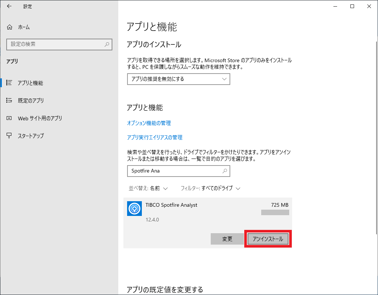Click the Spotfire Ana app search field

pyautogui.click(x=179, y=171)
